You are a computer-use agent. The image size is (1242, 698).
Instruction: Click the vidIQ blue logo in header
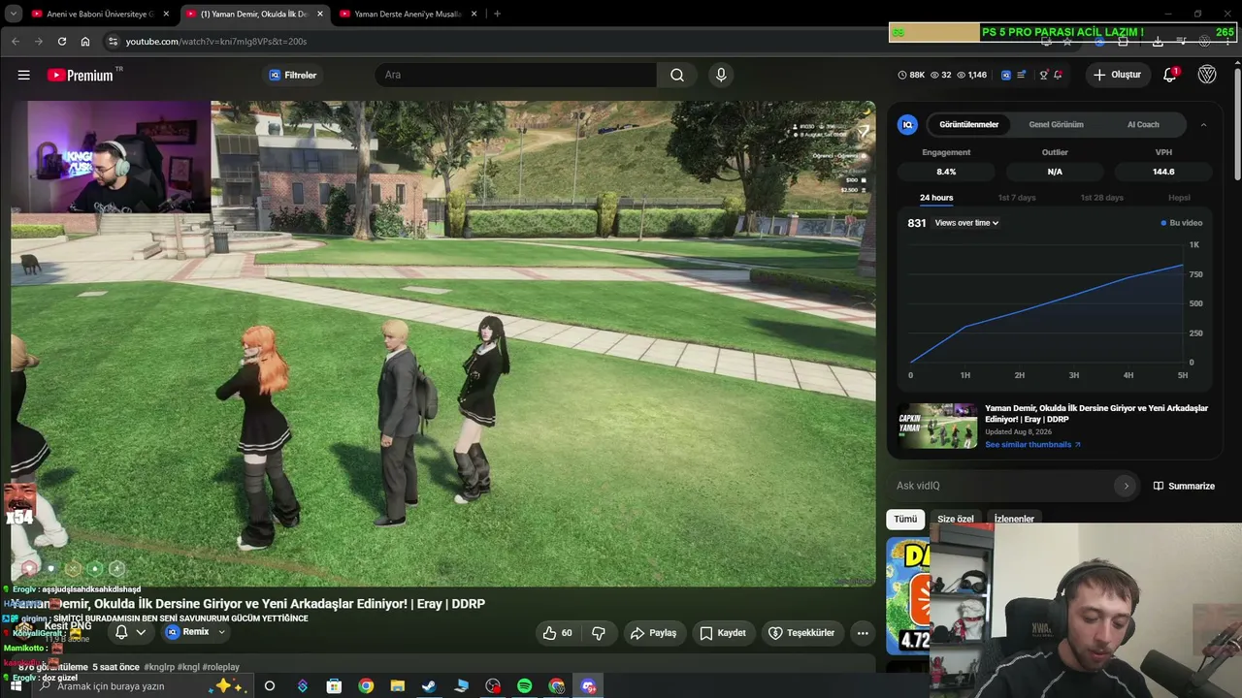coord(1006,75)
